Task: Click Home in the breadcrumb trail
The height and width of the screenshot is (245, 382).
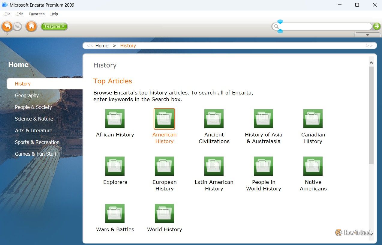Action: [x=102, y=46]
